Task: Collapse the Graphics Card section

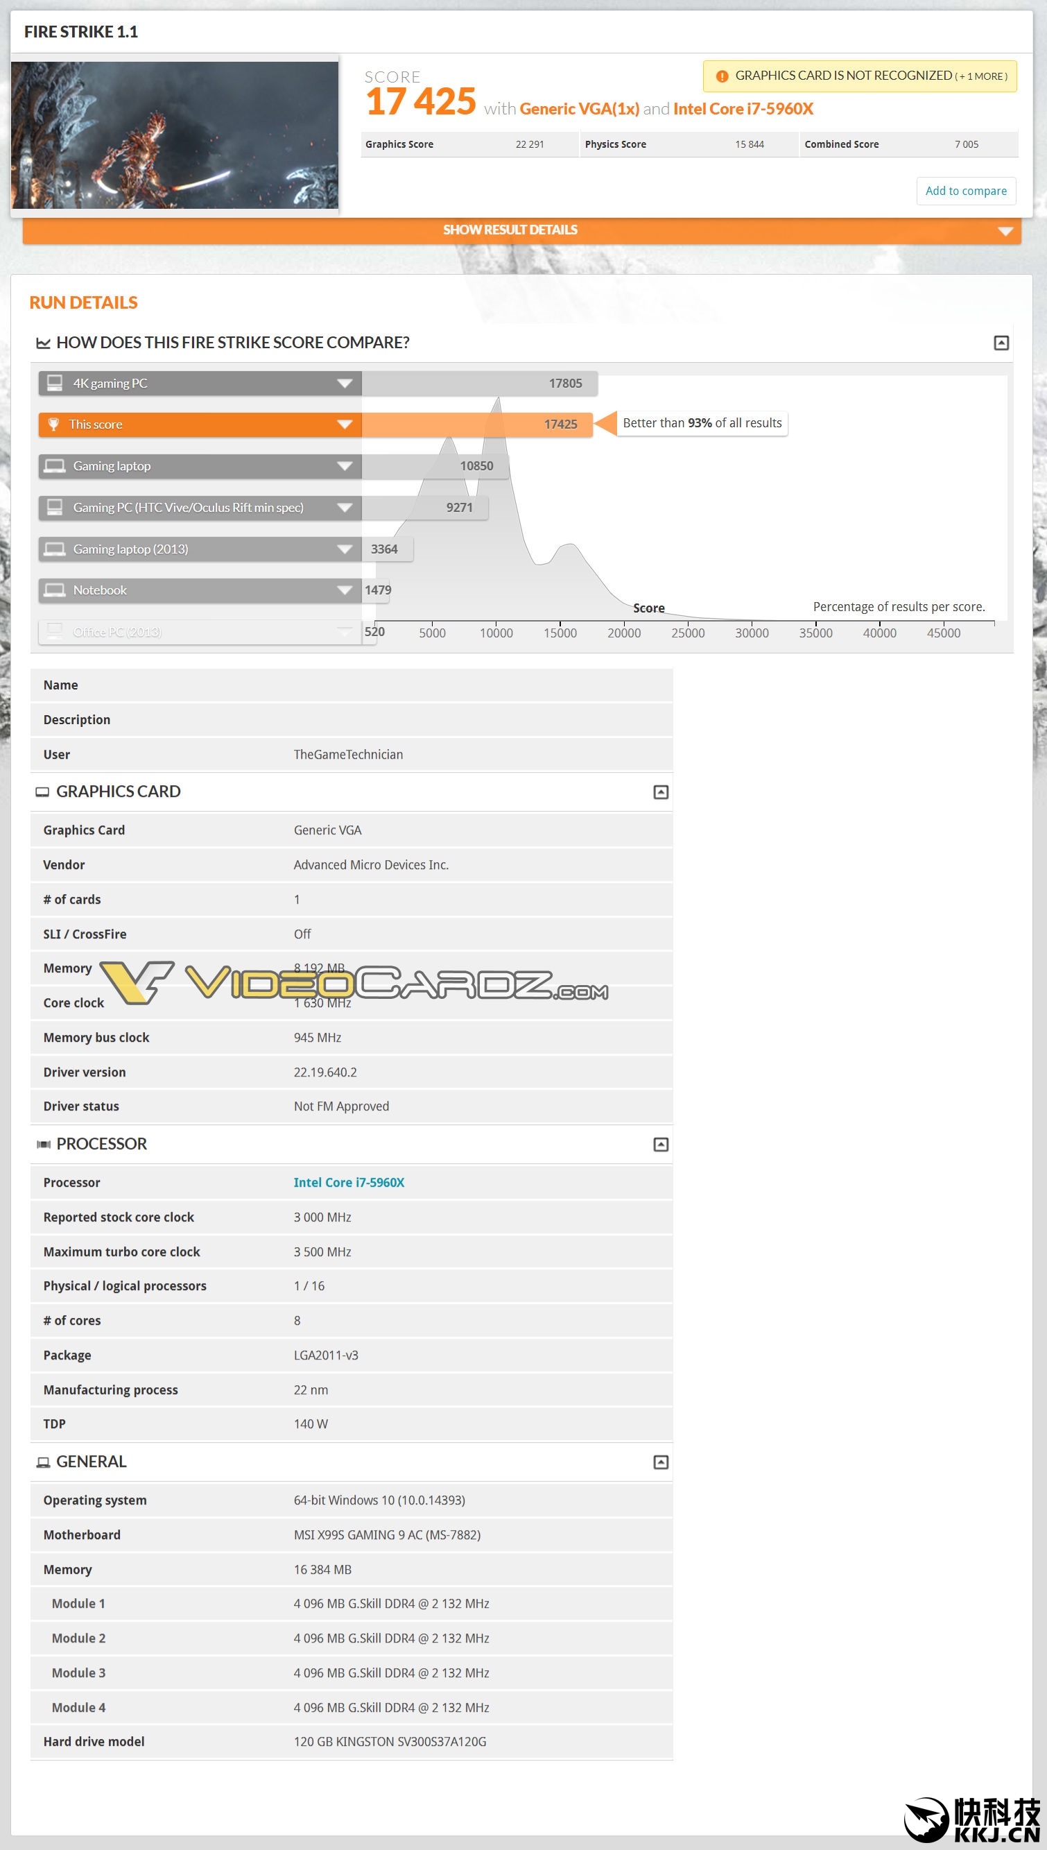Action: click(x=661, y=792)
